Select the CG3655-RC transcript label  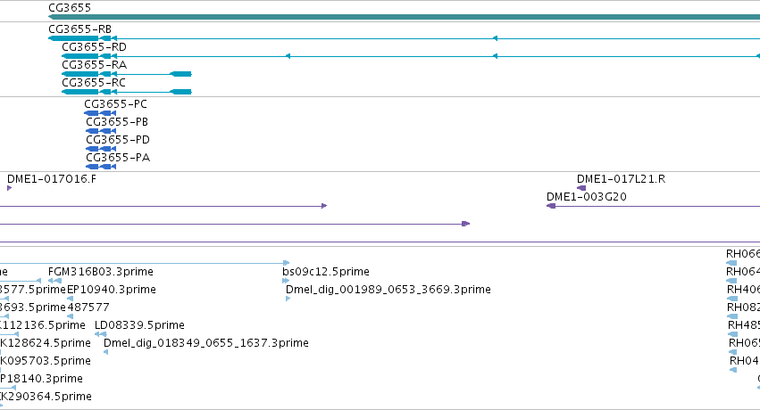[x=94, y=83]
